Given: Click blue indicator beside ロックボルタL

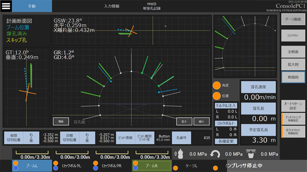Looking at the screenshot, I should point(56,168).
